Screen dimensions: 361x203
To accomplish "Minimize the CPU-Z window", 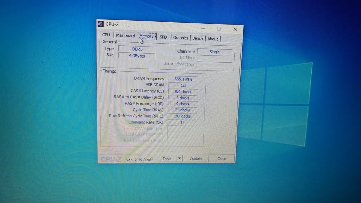I will 203,28.
